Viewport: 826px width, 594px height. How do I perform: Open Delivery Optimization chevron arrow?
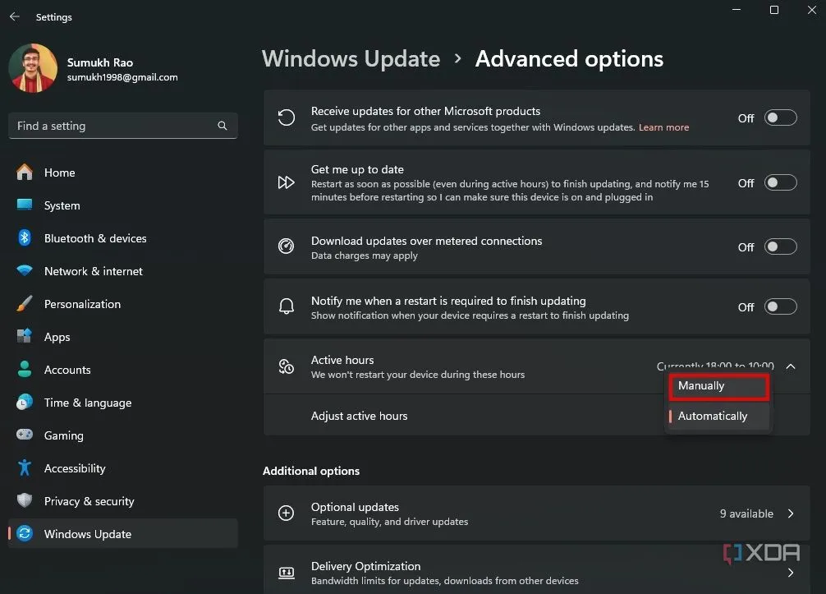[791, 573]
